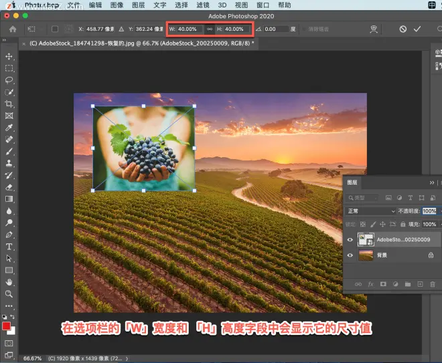Select the Eraser tool
Viewport: 442px width, 363px height.
point(9,187)
